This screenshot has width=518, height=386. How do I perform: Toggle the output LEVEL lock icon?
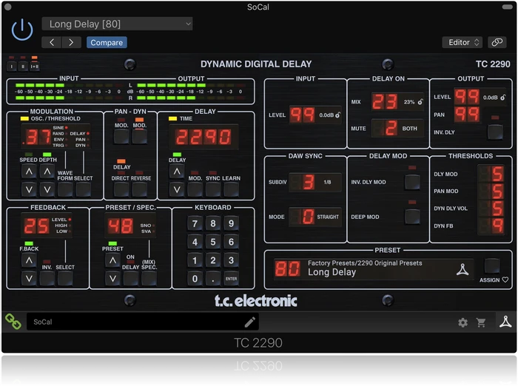point(502,97)
